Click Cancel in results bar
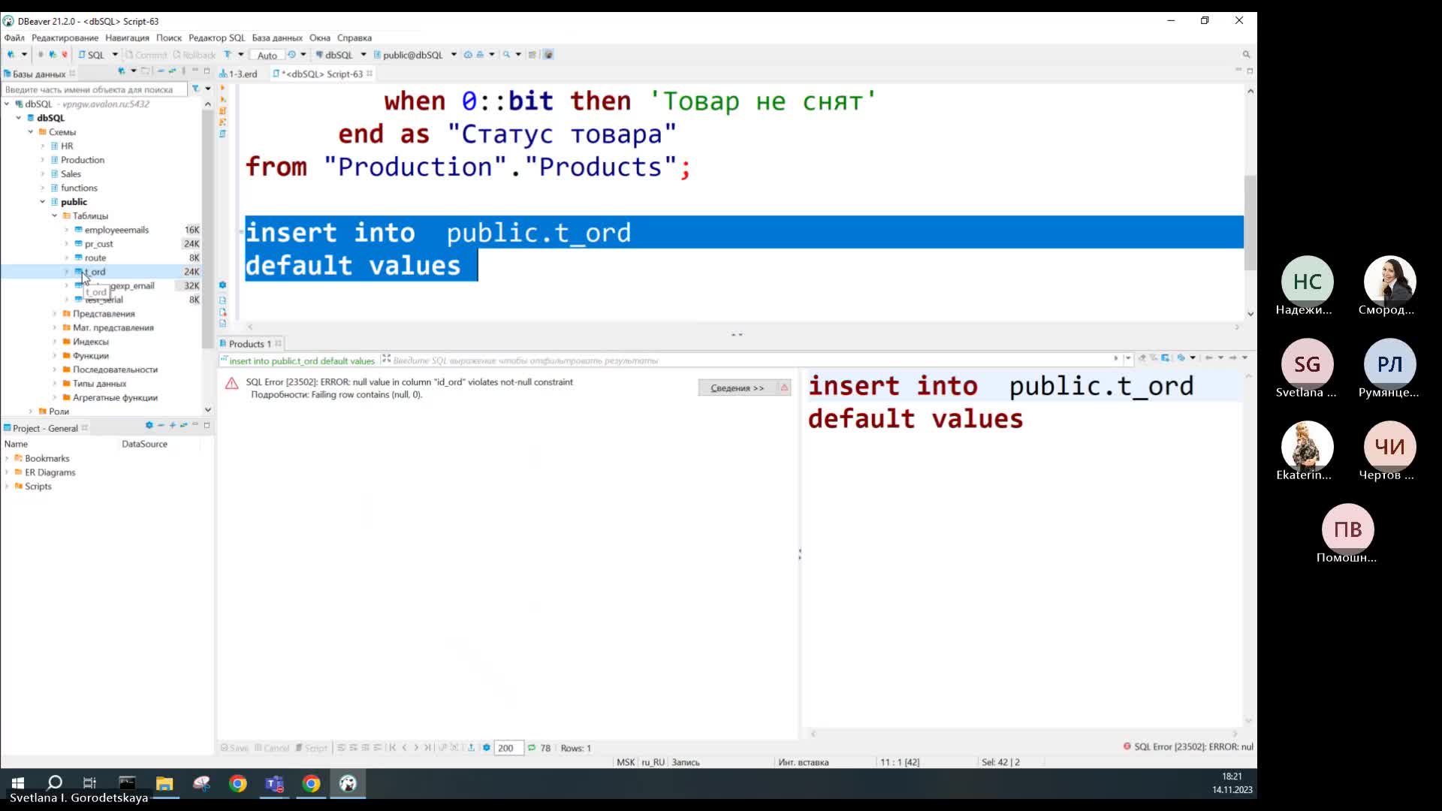This screenshot has width=1442, height=811. tap(272, 748)
